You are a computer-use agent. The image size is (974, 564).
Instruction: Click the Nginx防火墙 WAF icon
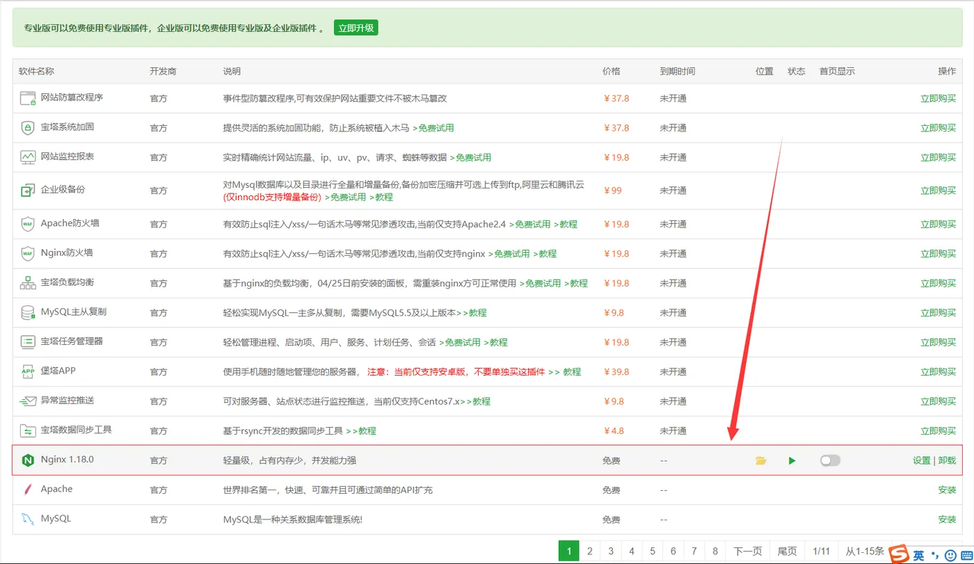pos(28,254)
